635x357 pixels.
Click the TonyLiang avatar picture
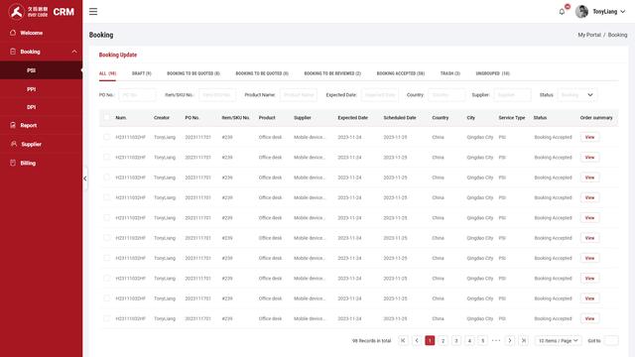(581, 11)
